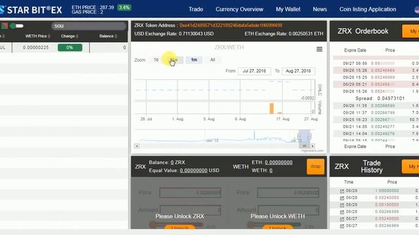Click the ETH balance 0.00000000 link
419x235 pixels.
pyautogui.click(x=278, y=163)
